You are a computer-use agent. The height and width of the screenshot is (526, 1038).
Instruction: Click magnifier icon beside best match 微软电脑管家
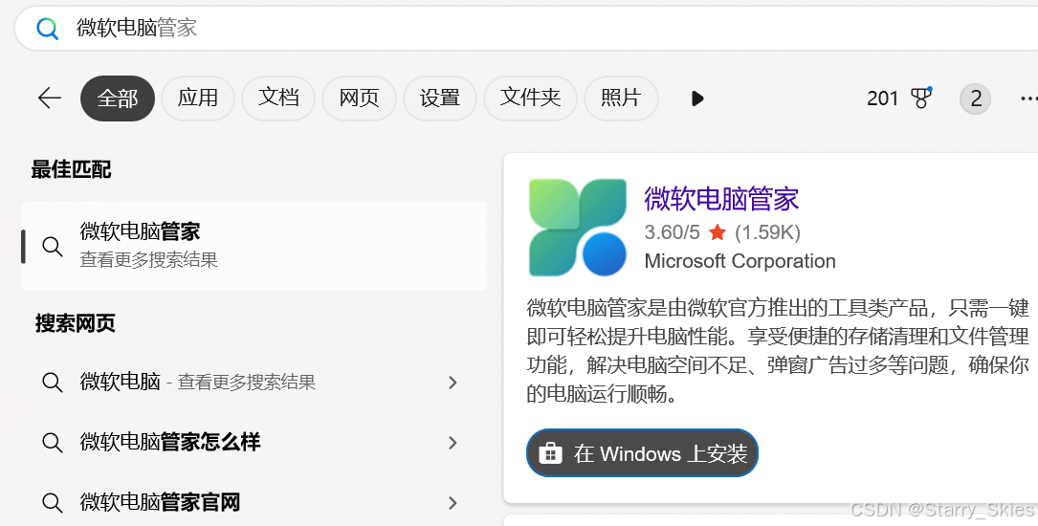tap(53, 246)
